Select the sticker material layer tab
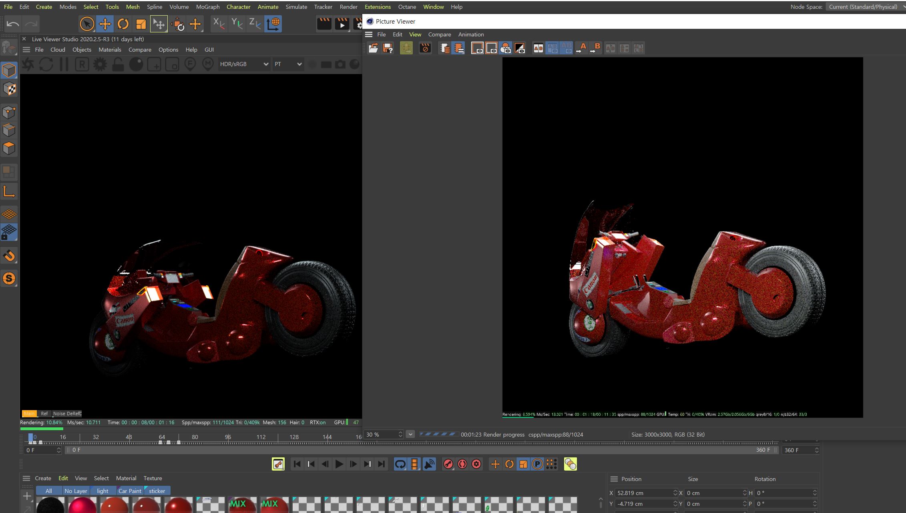 pos(157,491)
